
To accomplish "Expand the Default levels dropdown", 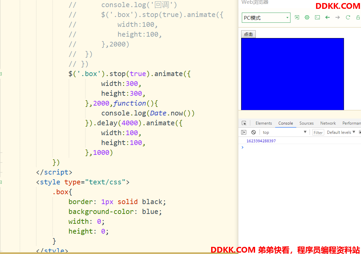I will (x=341, y=132).
